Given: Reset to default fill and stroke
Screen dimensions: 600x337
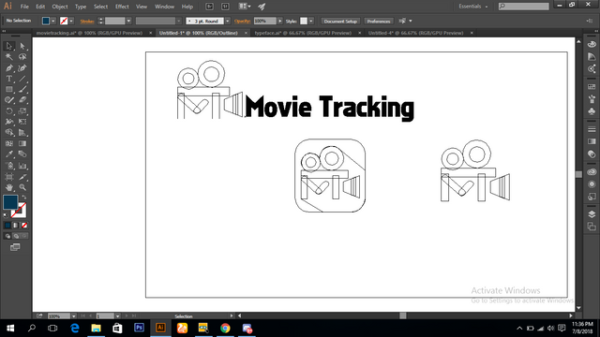Looking at the screenshot, I should (6, 215).
